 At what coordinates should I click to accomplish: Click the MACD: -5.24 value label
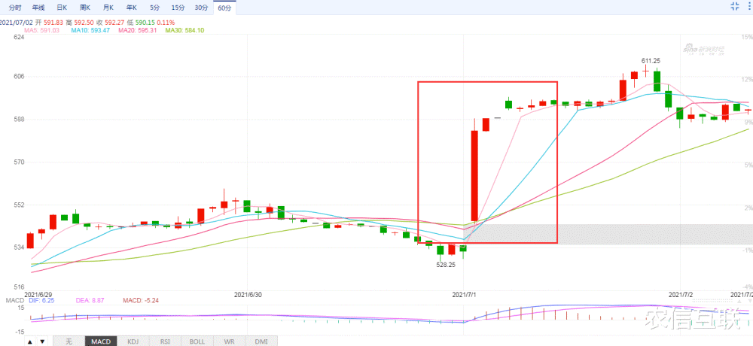[141, 300]
